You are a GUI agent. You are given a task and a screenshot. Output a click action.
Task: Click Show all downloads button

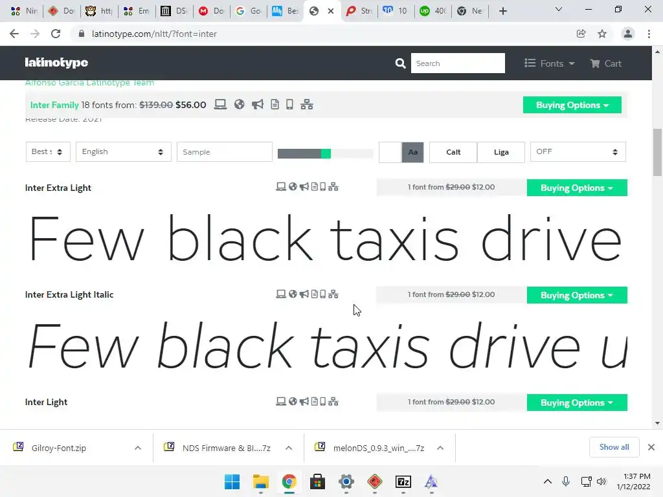coord(614,447)
